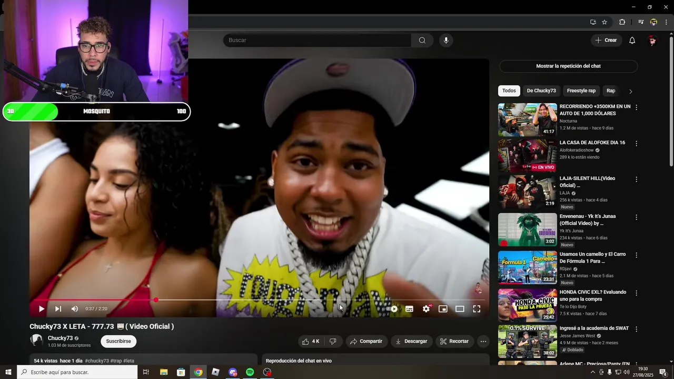Open options for HONDA CIVIC EXL video

pos(636,293)
